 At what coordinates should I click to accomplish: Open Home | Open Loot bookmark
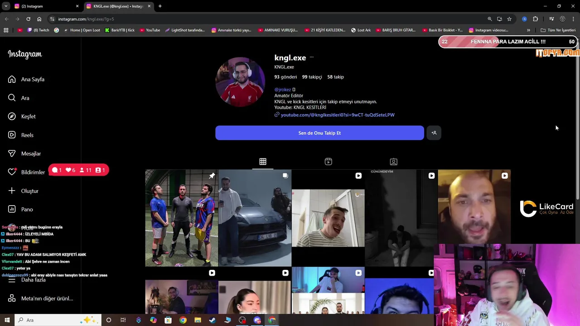click(82, 30)
